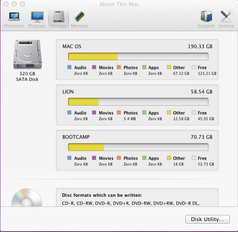Click the LION volume name
238x232 pixels.
[x=68, y=92]
